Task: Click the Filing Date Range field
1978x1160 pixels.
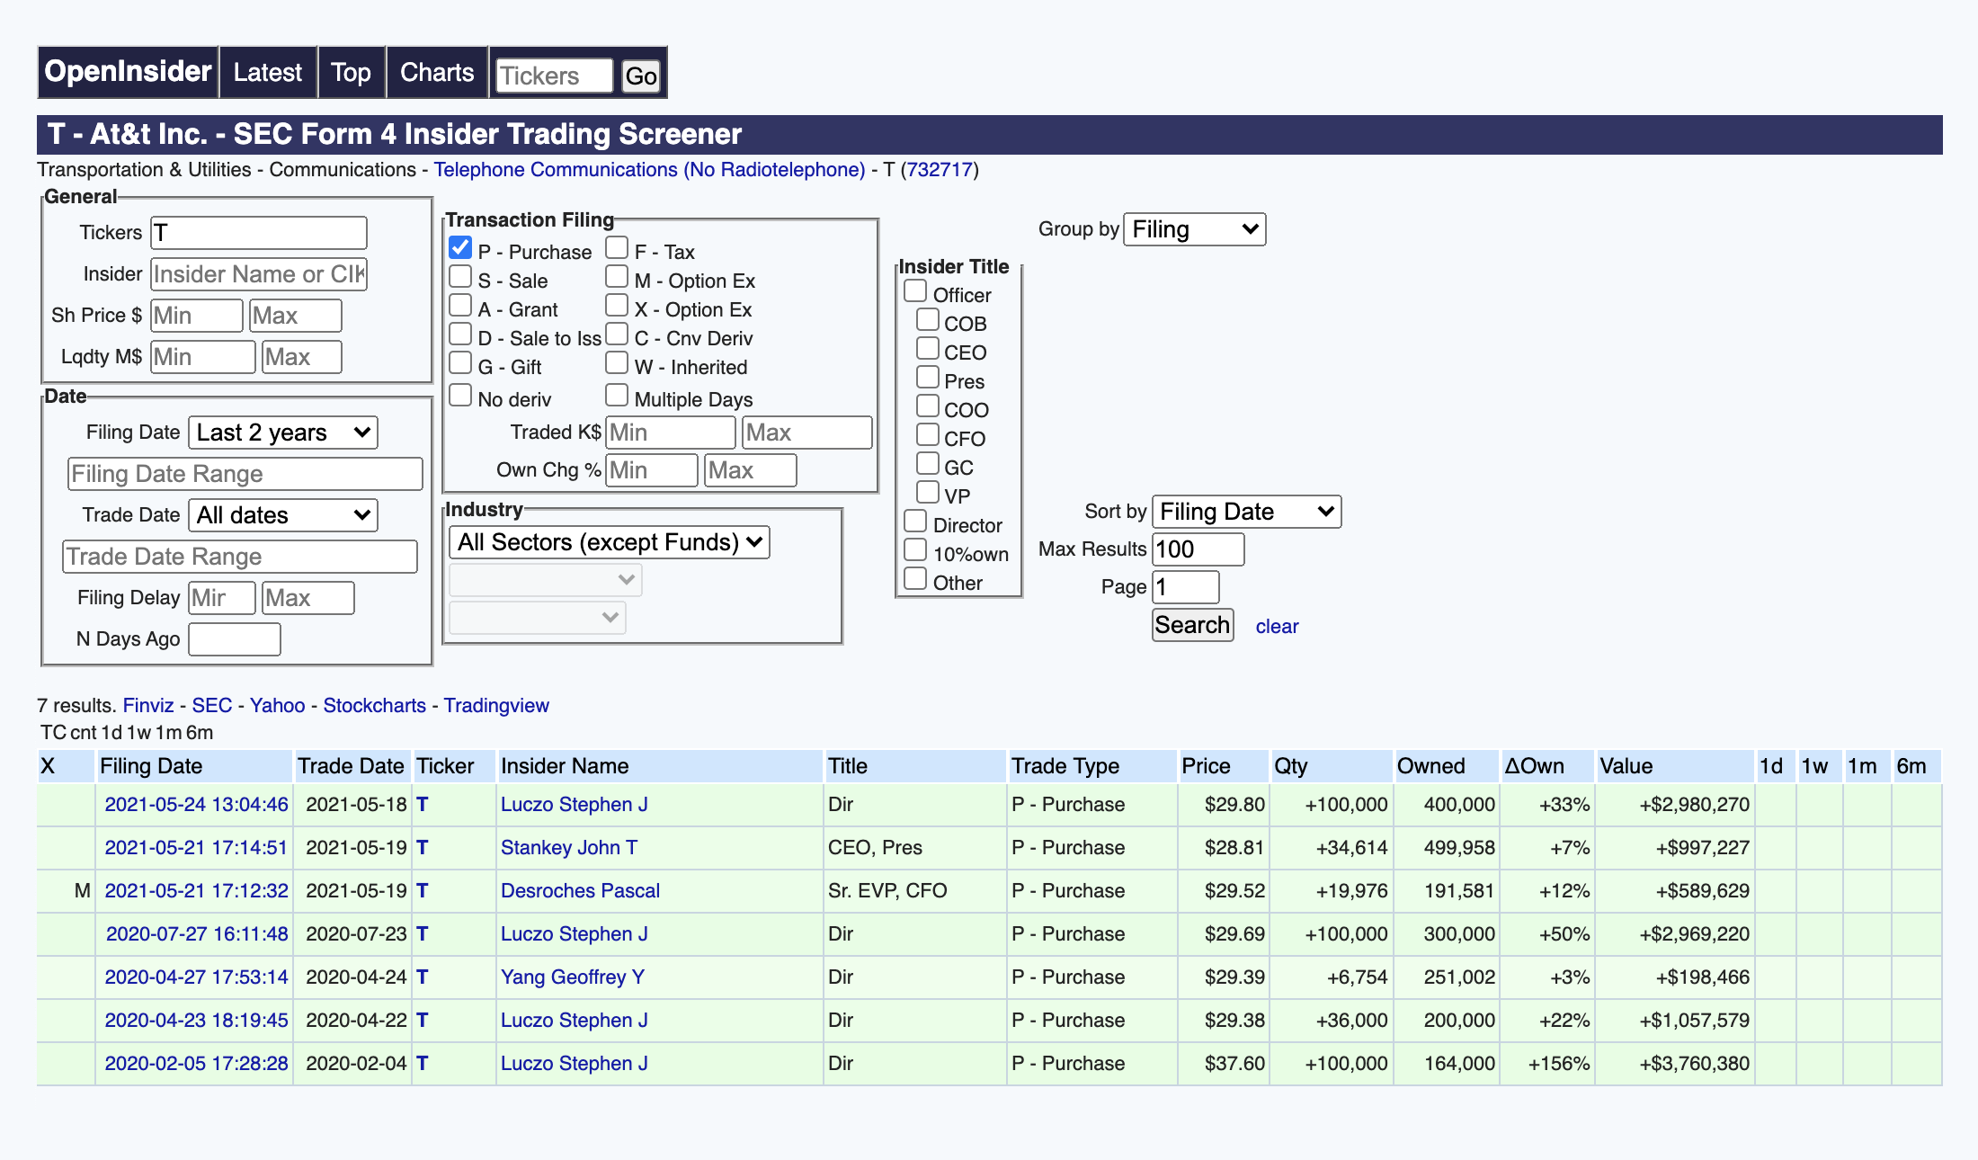Action: (245, 474)
